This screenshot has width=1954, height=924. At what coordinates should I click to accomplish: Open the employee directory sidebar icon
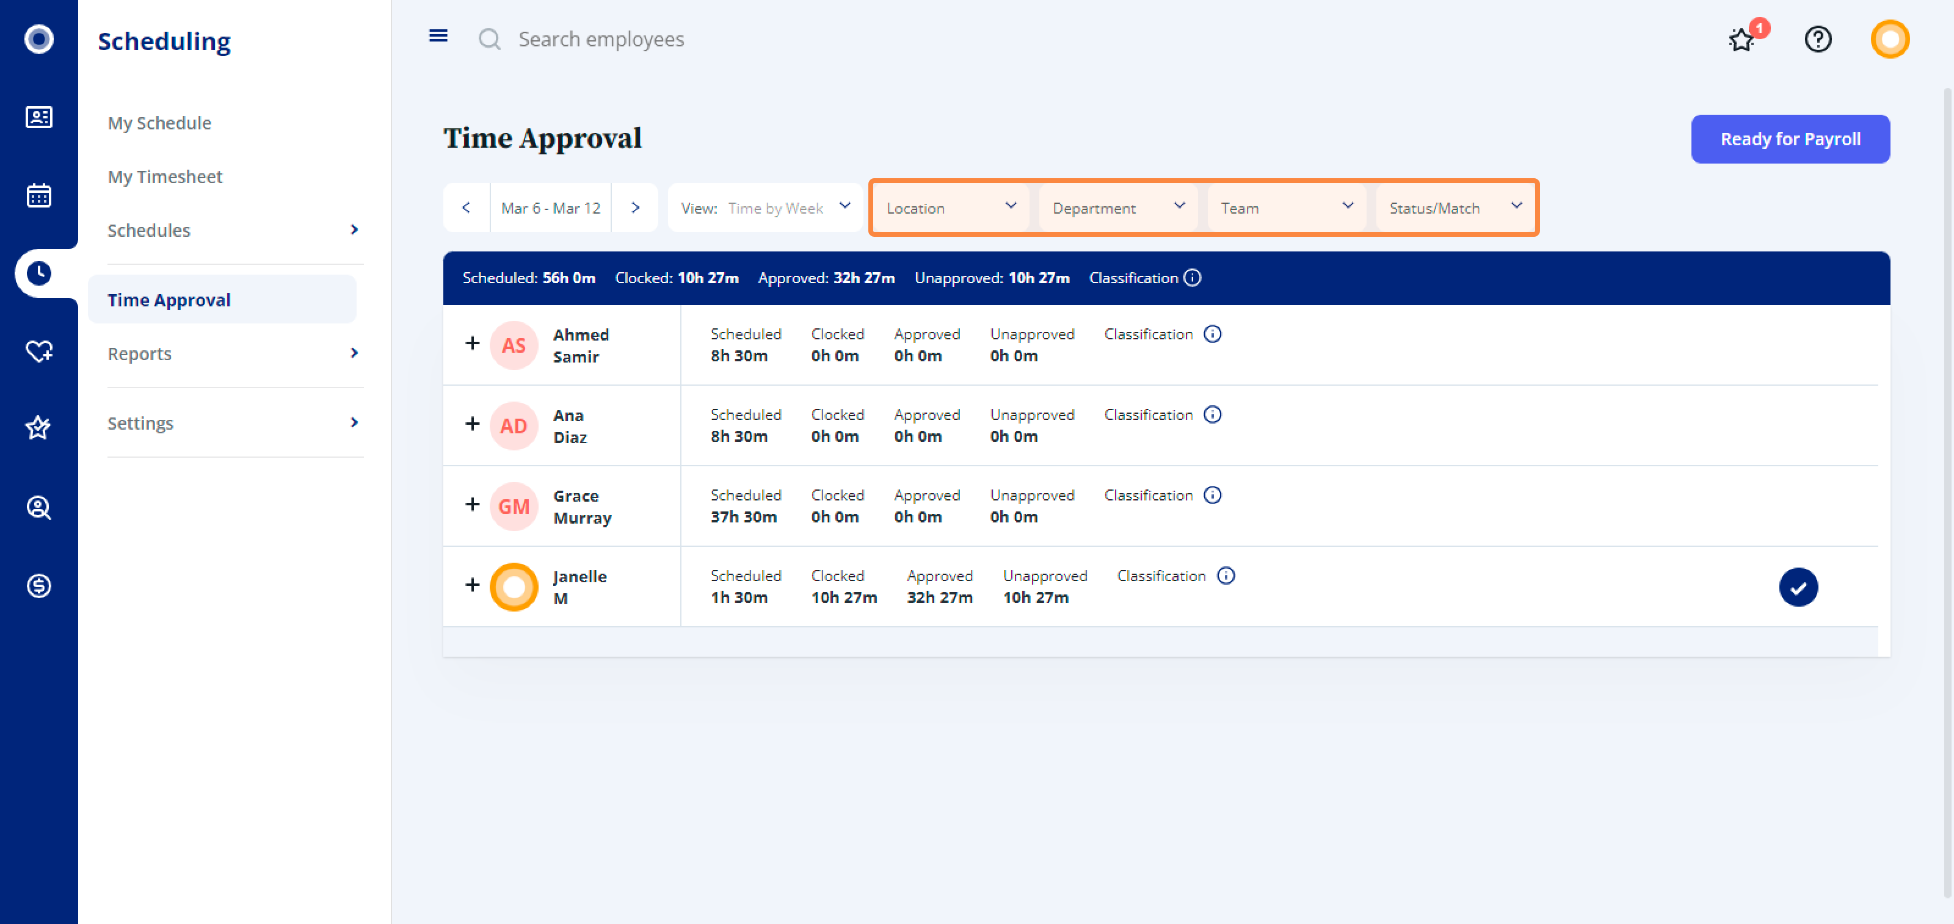tap(38, 117)
